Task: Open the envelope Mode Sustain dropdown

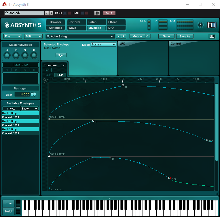Action: (103, 45)
